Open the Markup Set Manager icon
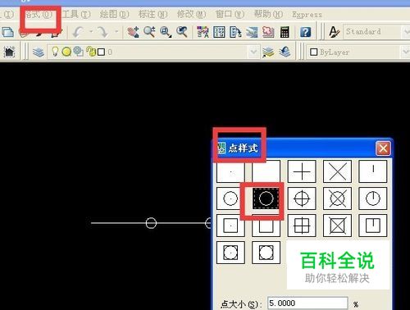 pyautogui.click(x=268, y=32)
